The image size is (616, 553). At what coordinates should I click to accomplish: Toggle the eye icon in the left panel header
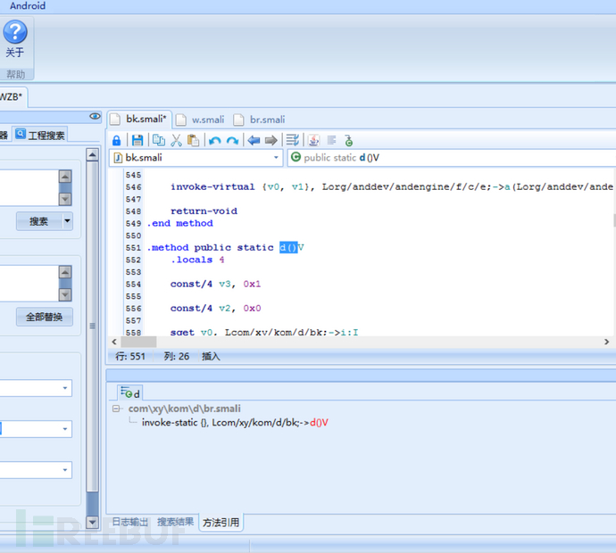click(95, 116)
